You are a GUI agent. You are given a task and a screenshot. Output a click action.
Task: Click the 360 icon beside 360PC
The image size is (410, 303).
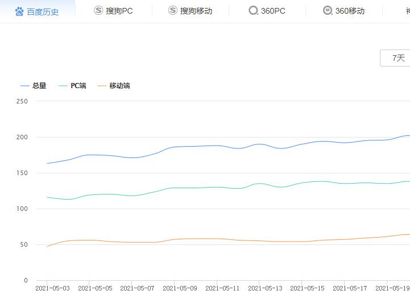point(253,11)
